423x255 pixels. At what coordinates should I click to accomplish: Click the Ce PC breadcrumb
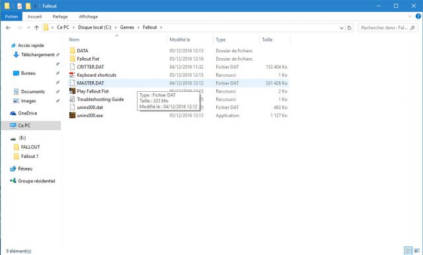tap(63, 27)
